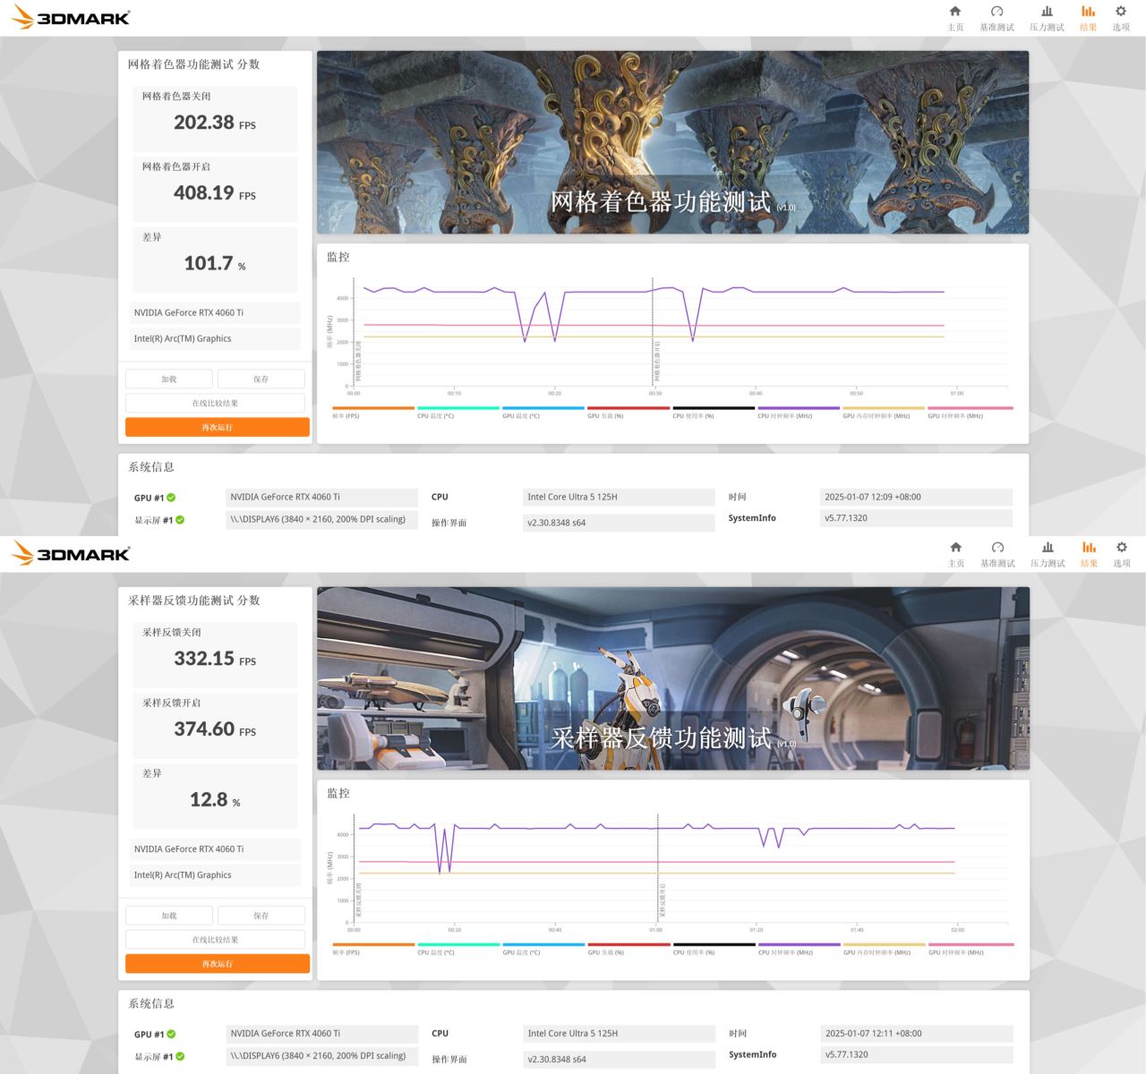
Task: Click the 2025-01-07 12:11 +08:00 timestamp
Action: [916, 1033]
